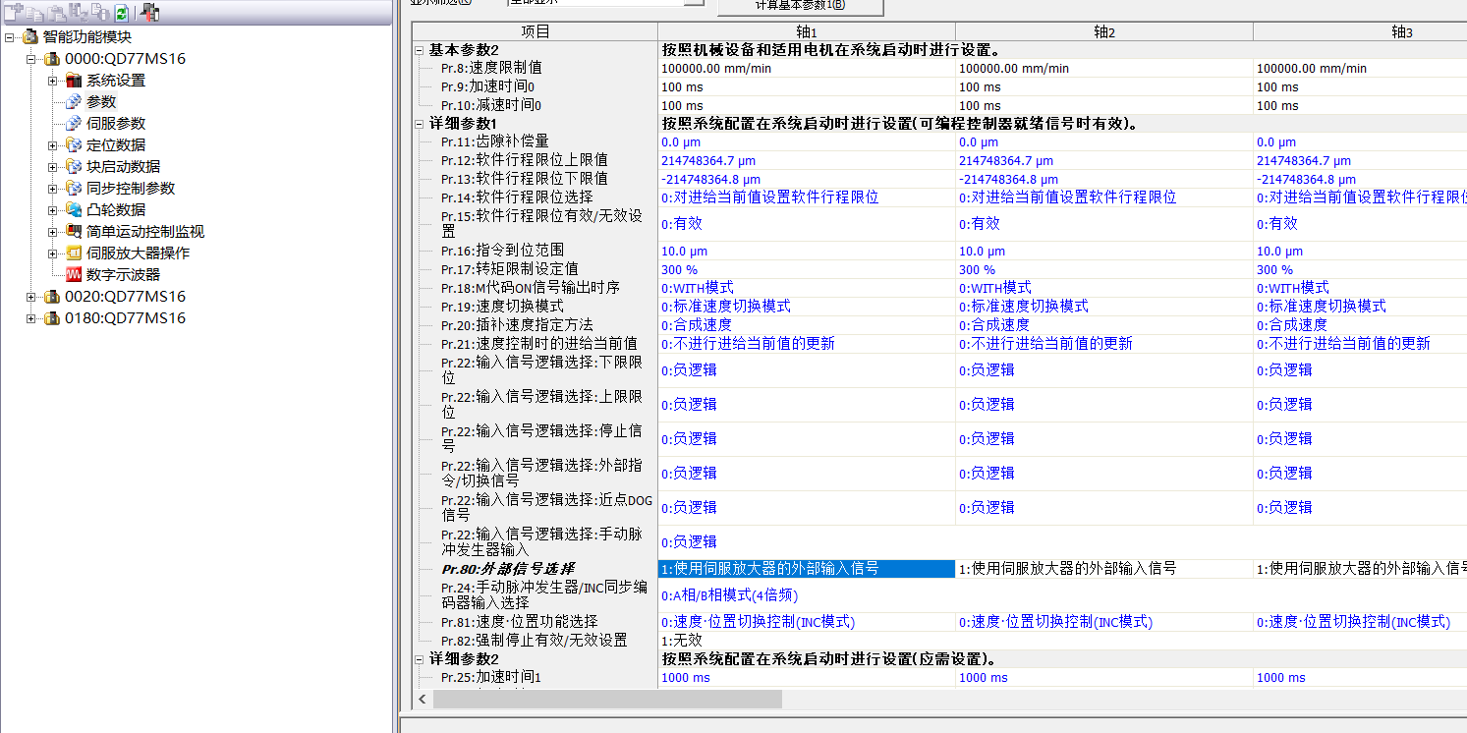Click the green refresh icon in the toolbar
This screenshot has width=1467, height=733.
(x=121, y=13)
